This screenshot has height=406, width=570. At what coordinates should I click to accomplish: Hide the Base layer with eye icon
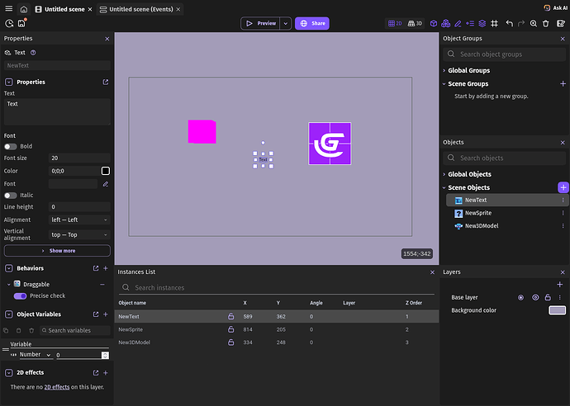click(x=535, y=297)
